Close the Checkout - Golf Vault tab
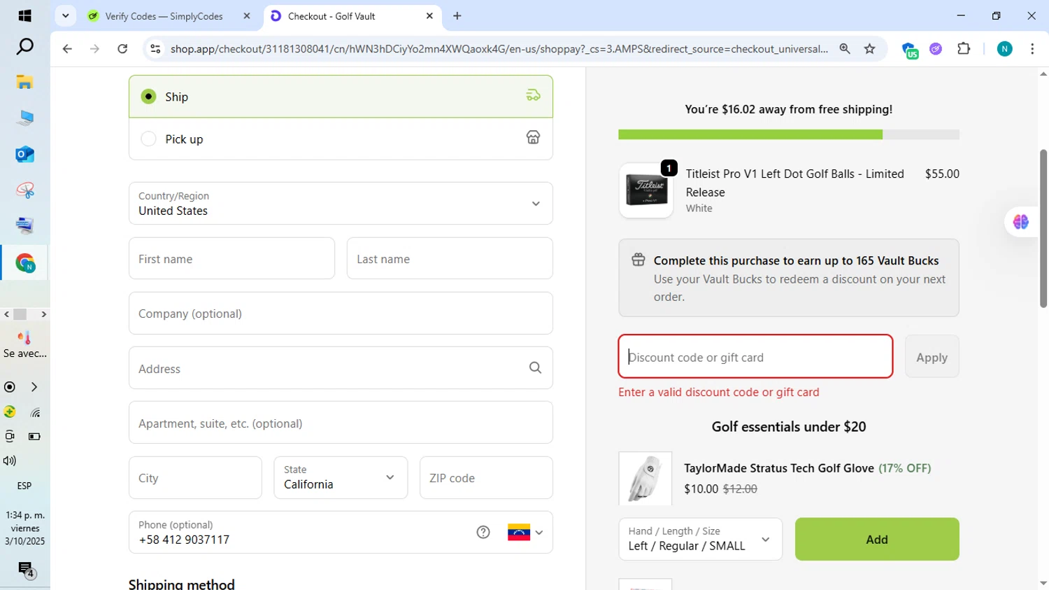Image resolution: width=1049 pixels, height=590 pixels. click(x=429, y=16)
